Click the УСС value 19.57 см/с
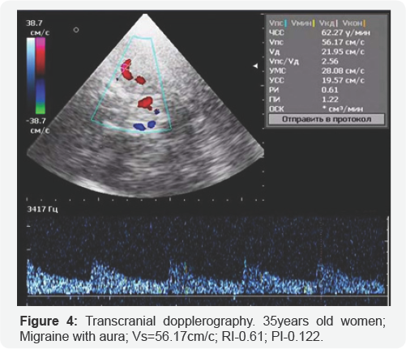The width and height of the screenshot is (406, 349). [343, 80]
